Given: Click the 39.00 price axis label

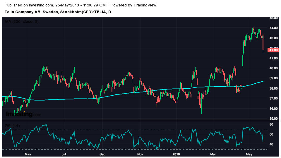Looking at the screenshot, I should 273,78.
